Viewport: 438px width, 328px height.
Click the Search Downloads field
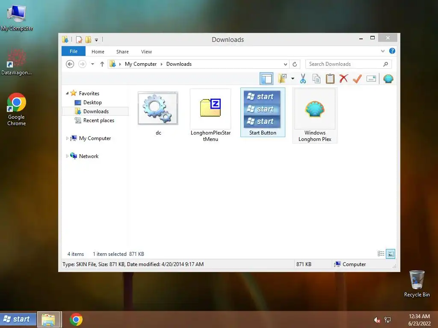tap(348, 64)
